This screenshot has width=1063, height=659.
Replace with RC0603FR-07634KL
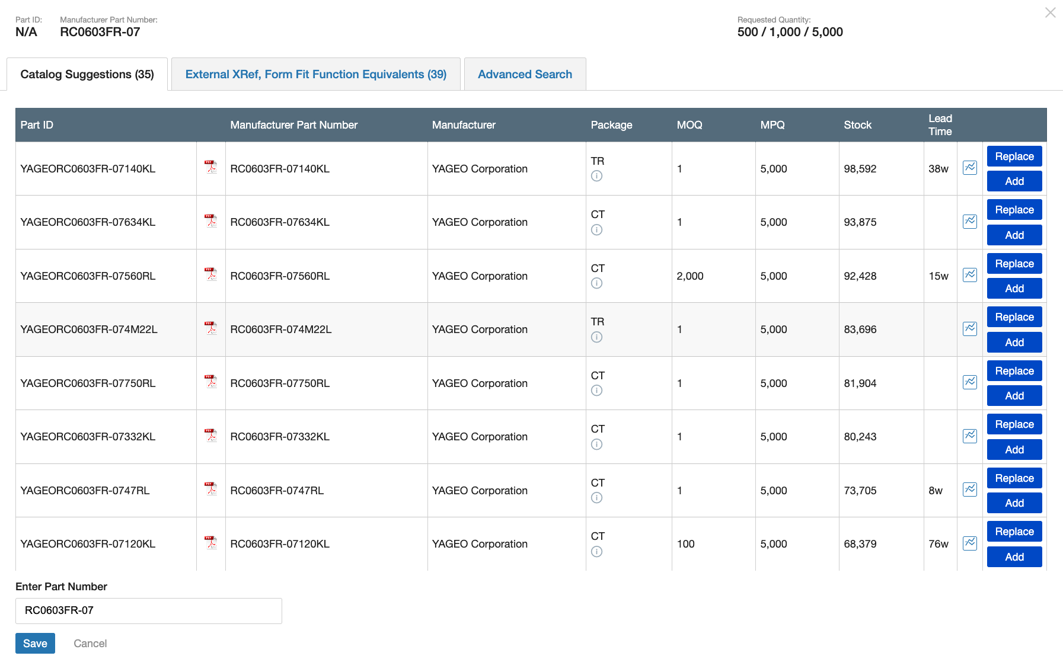tap(1014, 210)
